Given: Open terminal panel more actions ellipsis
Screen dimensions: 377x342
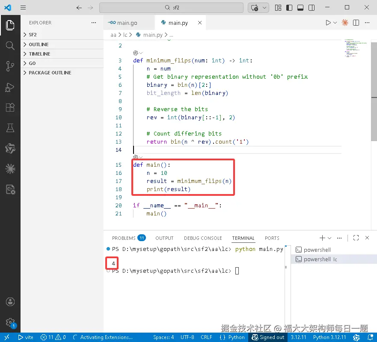Looking at the screenshot, I should click(x=339, y=238).
